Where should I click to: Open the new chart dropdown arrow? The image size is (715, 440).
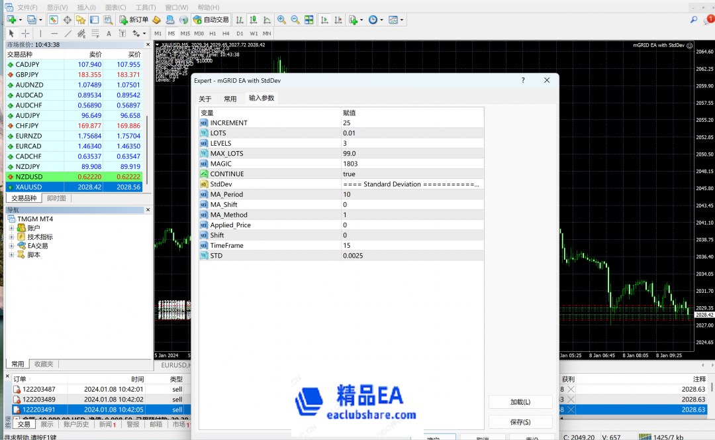click(21, 20)
